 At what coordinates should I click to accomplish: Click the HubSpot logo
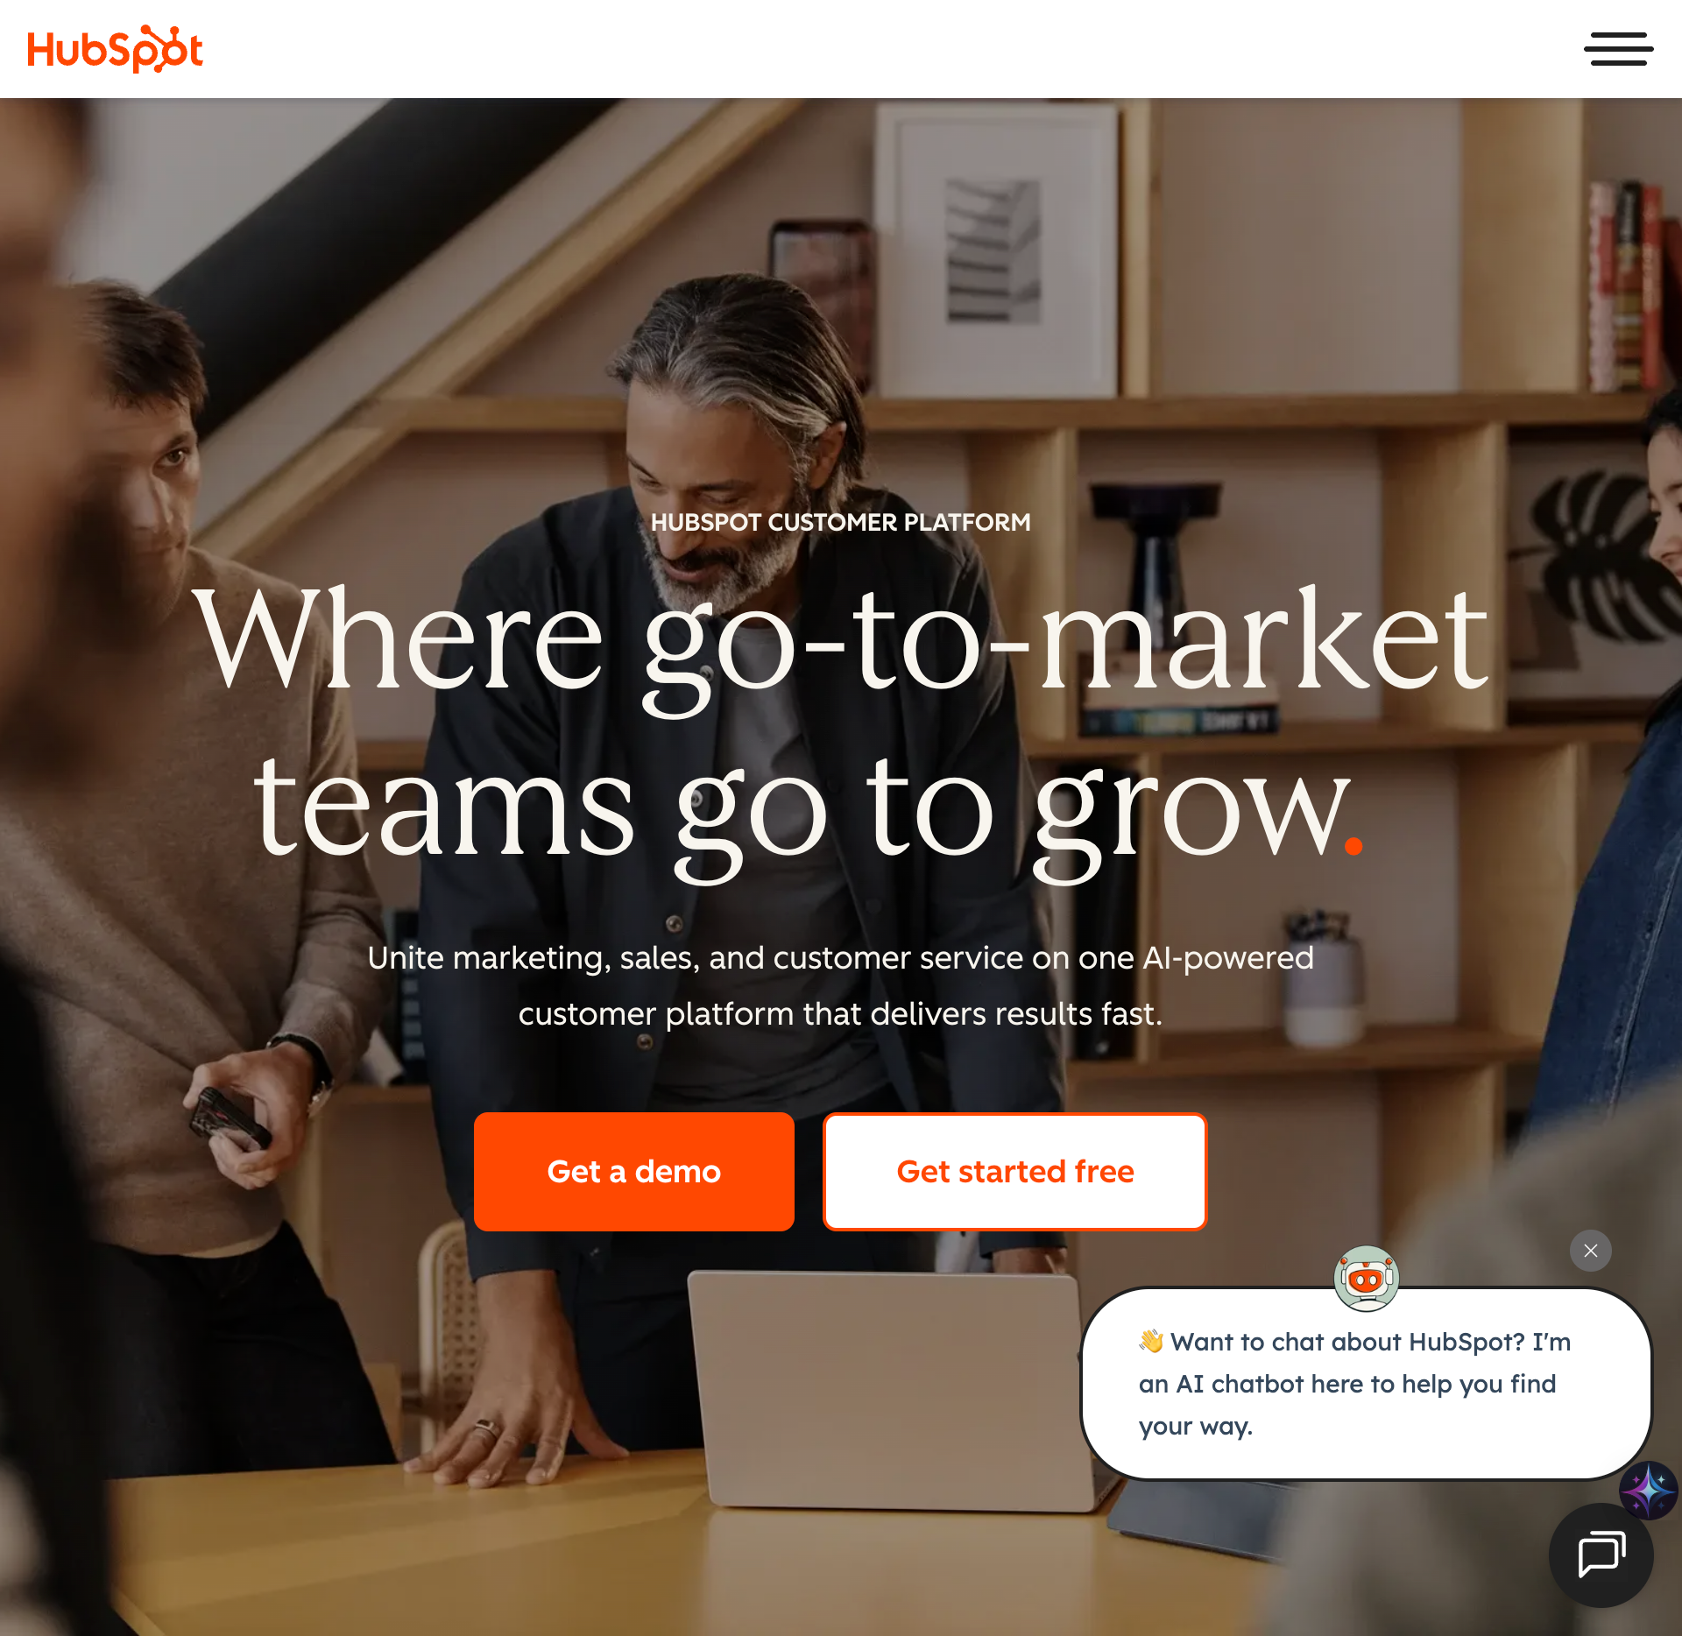click(x=115, y=49)
